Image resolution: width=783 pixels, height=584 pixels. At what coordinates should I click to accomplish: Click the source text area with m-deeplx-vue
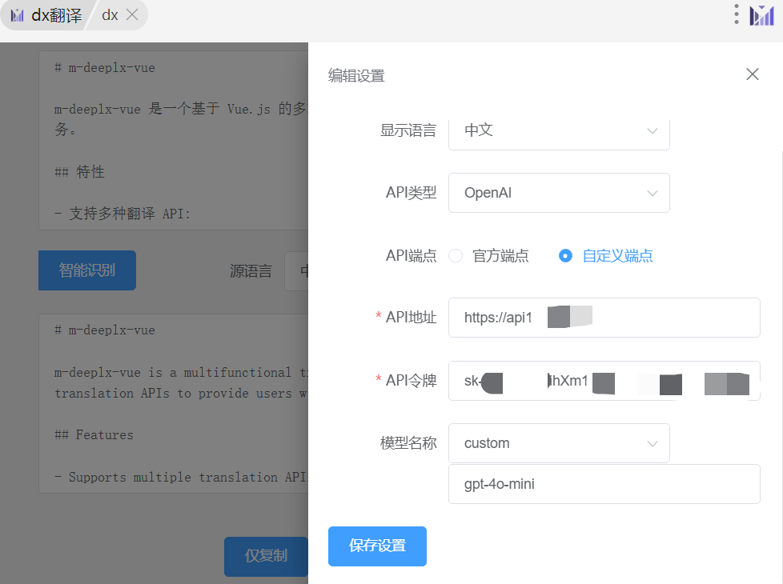(x=174, y=140)
